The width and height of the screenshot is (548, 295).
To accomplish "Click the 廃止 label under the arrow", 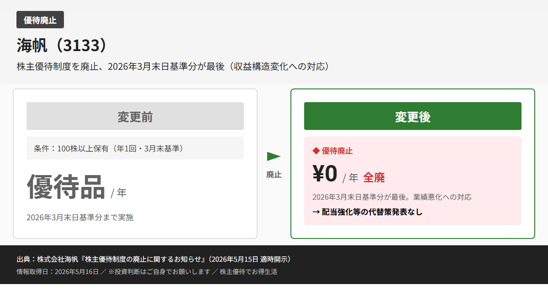I will pyautogui.click(x=274, y=175).
